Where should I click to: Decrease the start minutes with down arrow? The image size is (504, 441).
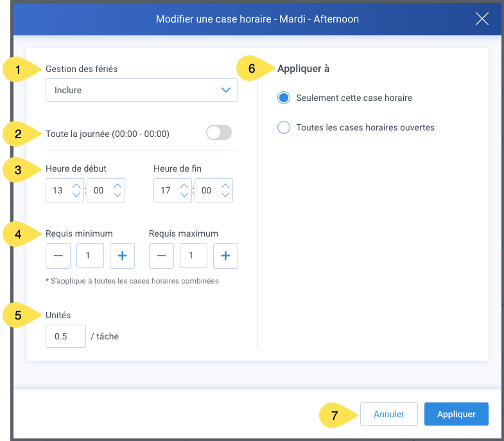[x=117, y=194]
